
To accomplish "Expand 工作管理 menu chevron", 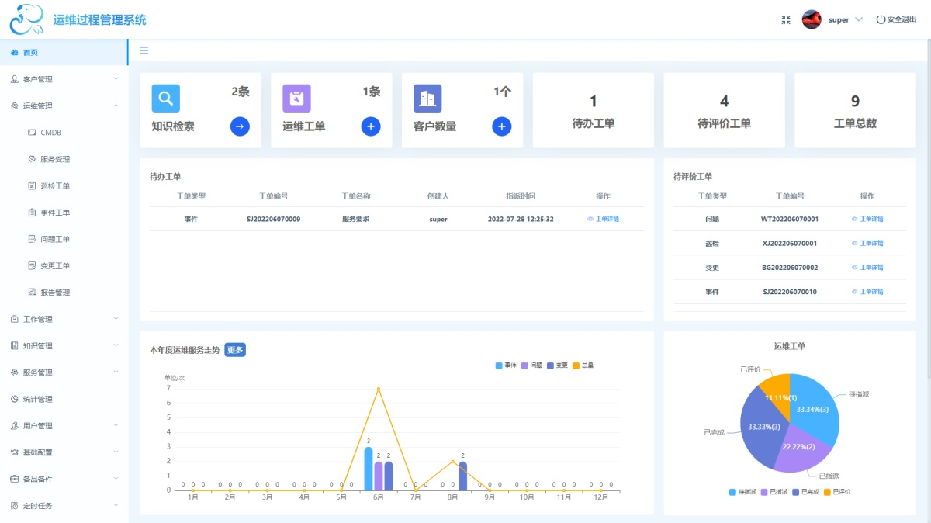I will pos(116,319).
